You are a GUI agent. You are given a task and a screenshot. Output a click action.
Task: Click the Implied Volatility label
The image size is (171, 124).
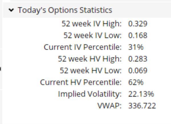(90, 94)
